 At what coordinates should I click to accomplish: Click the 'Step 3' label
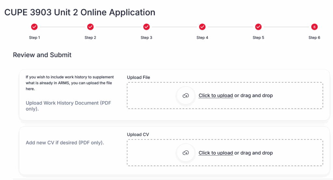click(146, 38)
